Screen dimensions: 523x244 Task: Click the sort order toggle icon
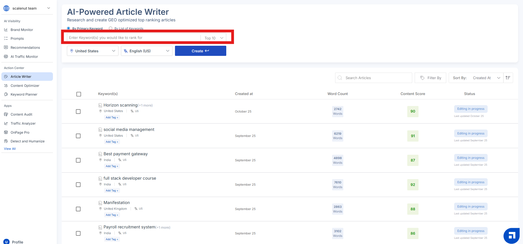pyautogui.click(x=508, y=78)
